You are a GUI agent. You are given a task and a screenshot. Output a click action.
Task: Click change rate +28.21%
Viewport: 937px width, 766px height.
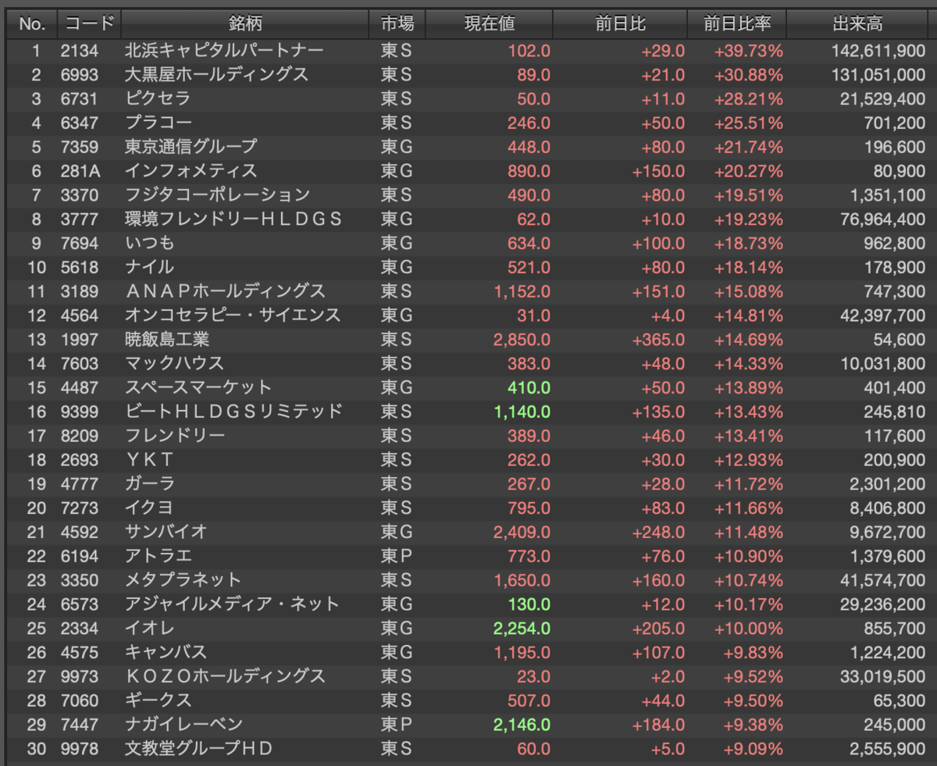748,99
